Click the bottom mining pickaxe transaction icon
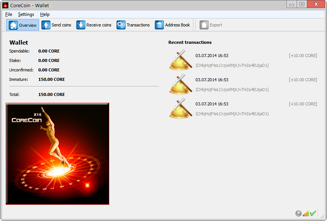 [181, 108]
